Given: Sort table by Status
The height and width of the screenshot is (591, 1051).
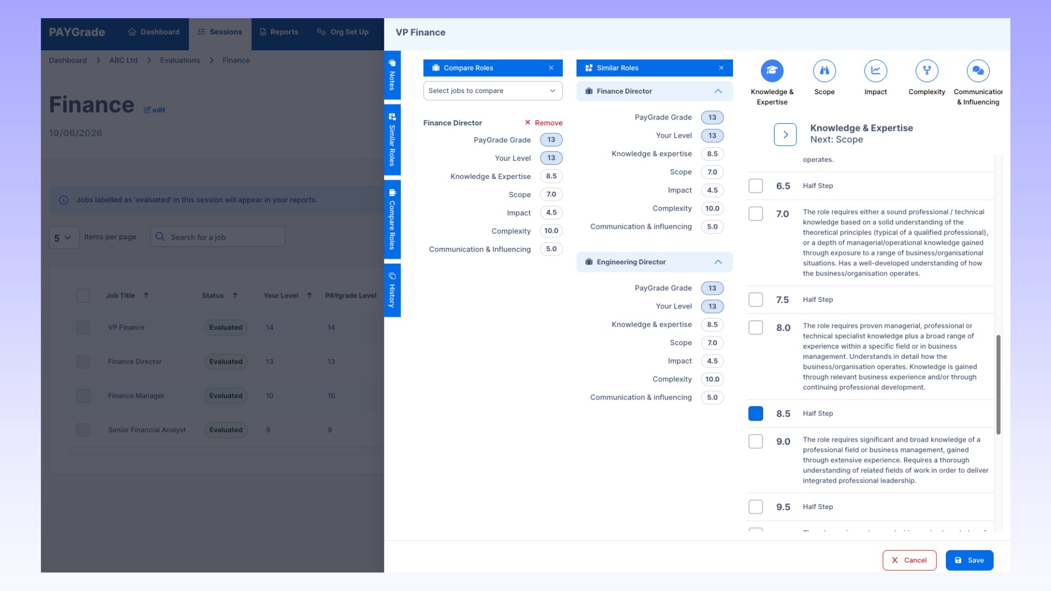Looking at the screenshot, I should pos(235,296).
